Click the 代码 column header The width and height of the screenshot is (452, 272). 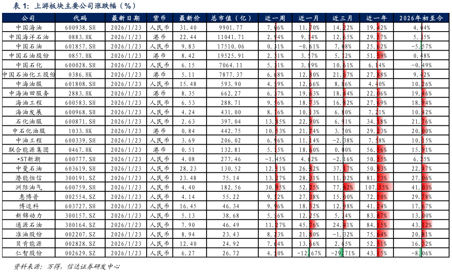pyautogui.click(x=79, y=17)
